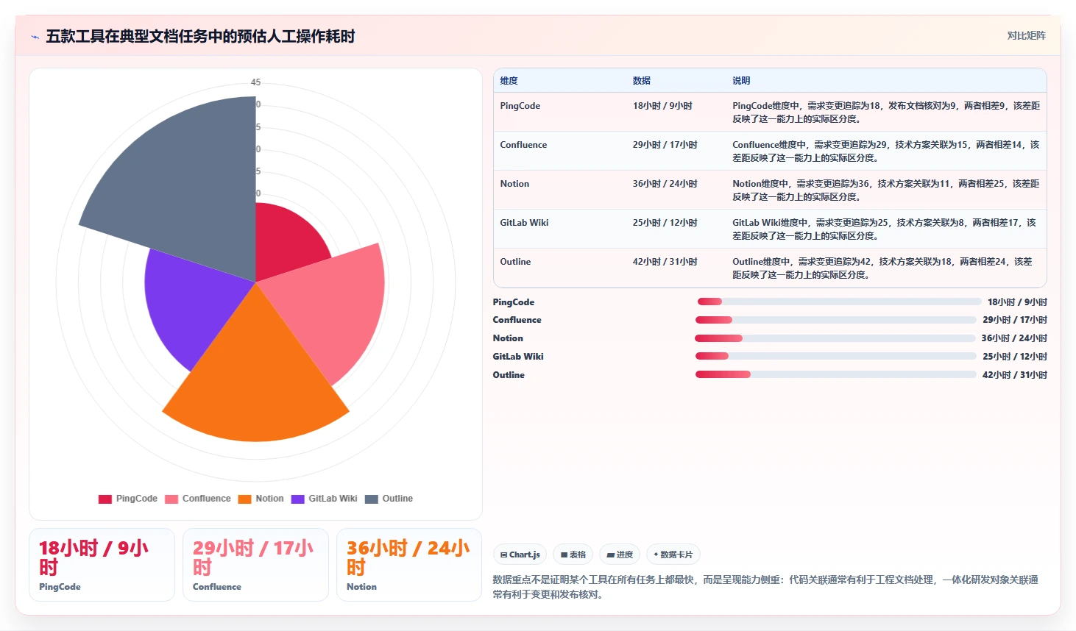Click the red PingCode chart segment
The height and width of the screenshot is (631, 1076).
tap(287, 239)
